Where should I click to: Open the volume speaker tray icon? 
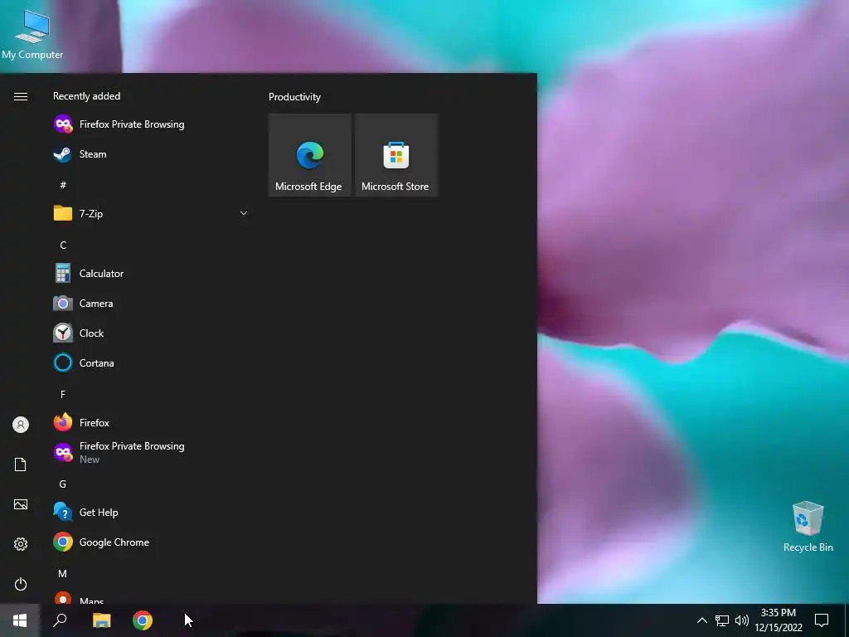pos(742,620)
